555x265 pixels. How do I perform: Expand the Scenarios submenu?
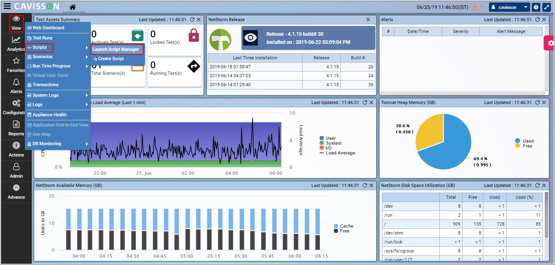click(57, 56)
